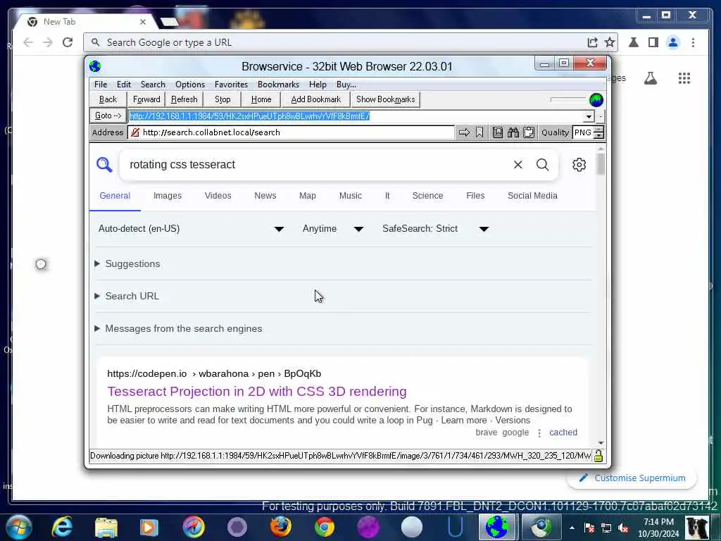This screenshot has width=721, height=541.
Task: Switch to the Videos search tab
Action: tap(218, 196)
